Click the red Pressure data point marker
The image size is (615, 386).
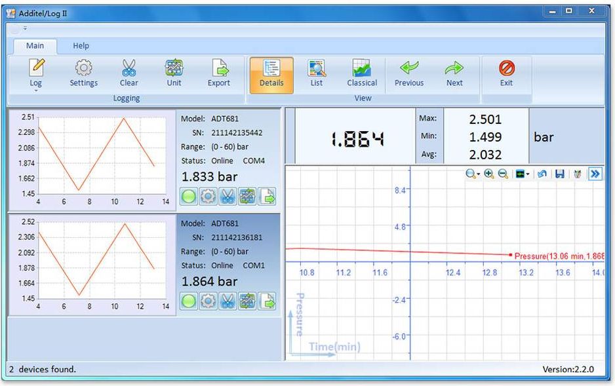click(510, 255)
